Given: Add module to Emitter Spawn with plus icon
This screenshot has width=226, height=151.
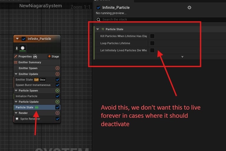Looking at the screenshot, I should tap(57, 68).
